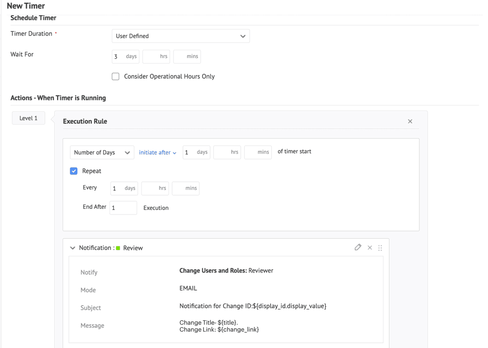The height and width of the screenshot is (348, 488).
Task: Enable Consider Operational Hours Only checkbox
Action: coord(116,76)
